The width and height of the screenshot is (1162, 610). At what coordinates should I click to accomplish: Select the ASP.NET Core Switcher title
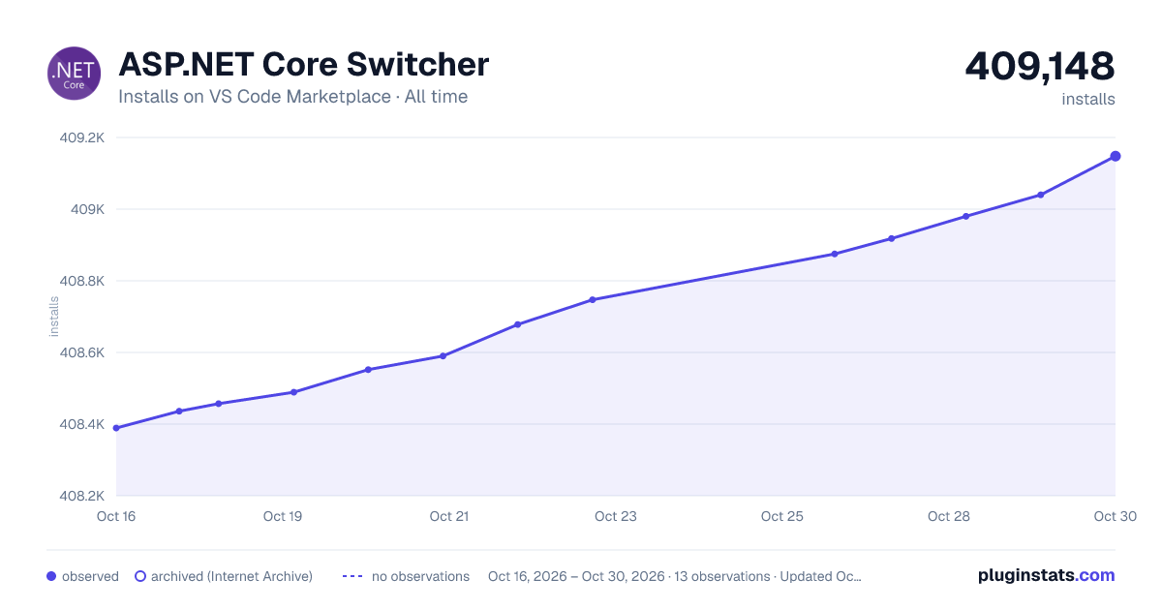(x=303, y=65)
